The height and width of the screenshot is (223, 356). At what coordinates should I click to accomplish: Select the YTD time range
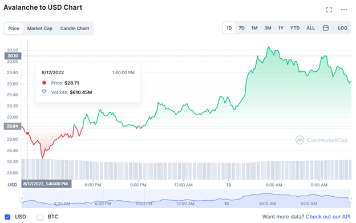click(x=295, y=28)
